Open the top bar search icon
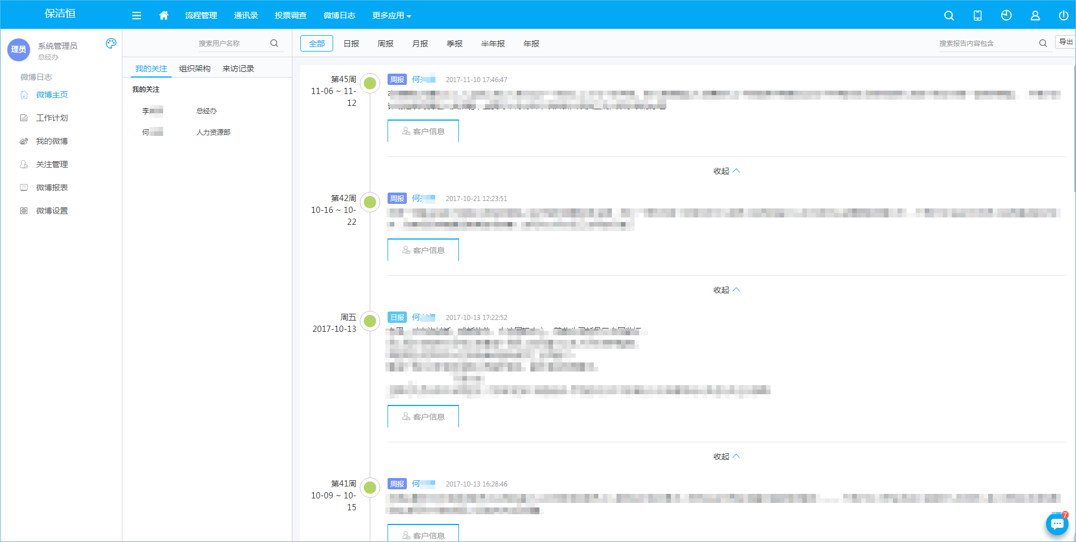 [x=949, y=16]
